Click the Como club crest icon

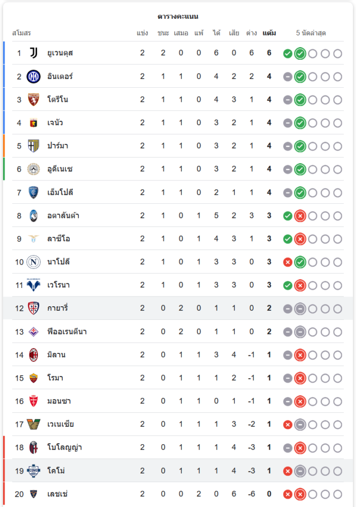(x=33, y=471)
